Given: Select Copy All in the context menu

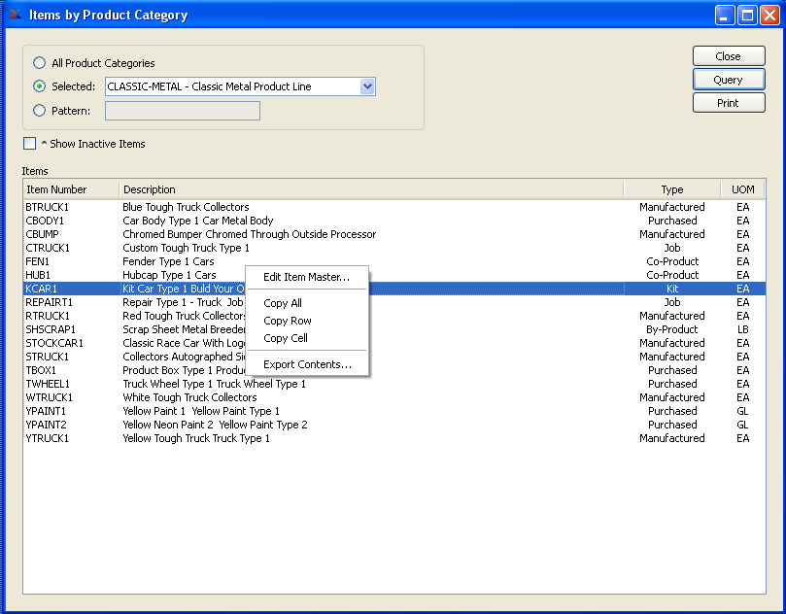Looking at the screenshot, I should (283, 303).
